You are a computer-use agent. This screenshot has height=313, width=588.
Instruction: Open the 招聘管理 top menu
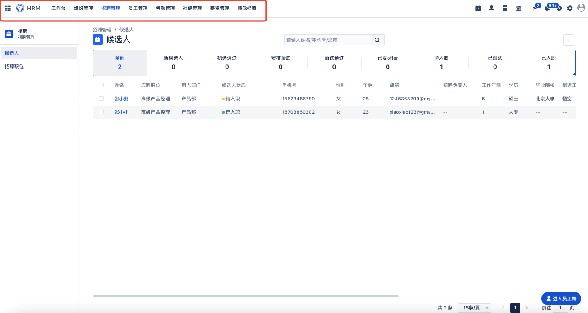(111, 8)
